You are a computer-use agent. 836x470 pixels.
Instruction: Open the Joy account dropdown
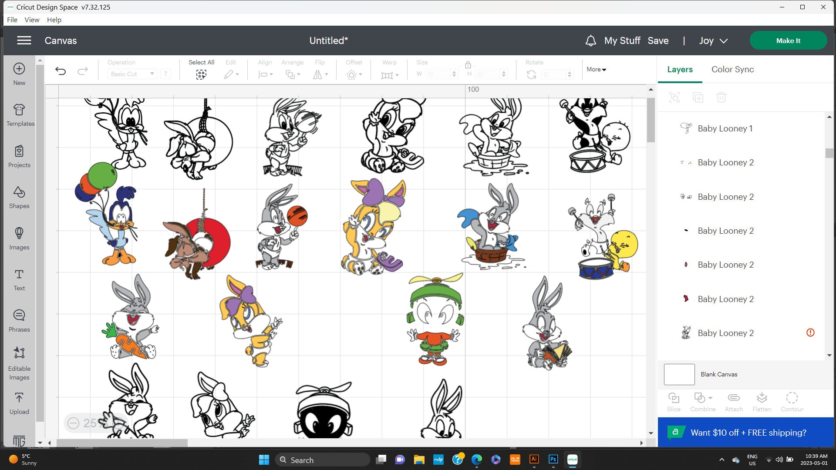713,40
